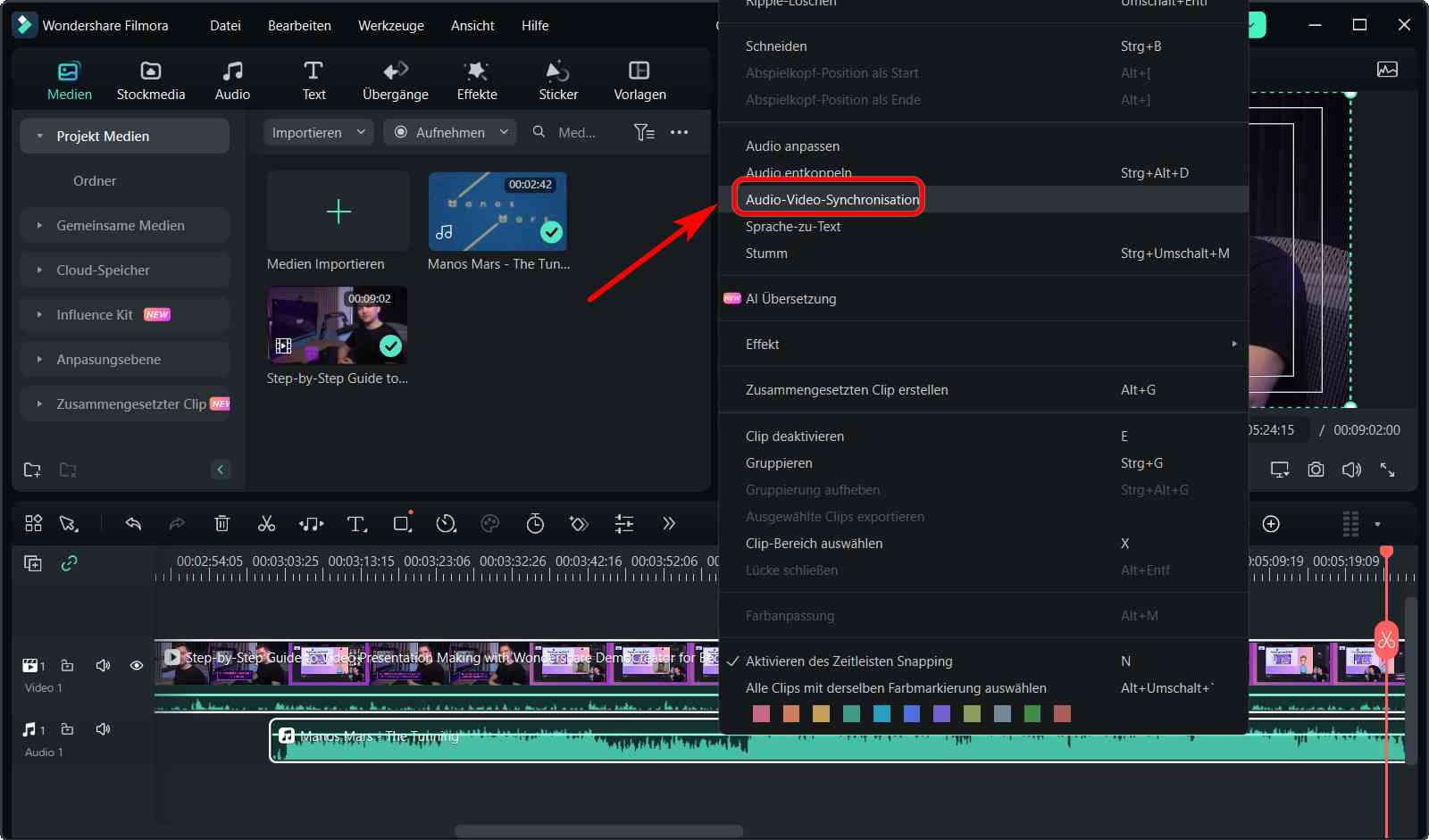
Task: Open the Stockmedia tab
Action: pos(151,81)
